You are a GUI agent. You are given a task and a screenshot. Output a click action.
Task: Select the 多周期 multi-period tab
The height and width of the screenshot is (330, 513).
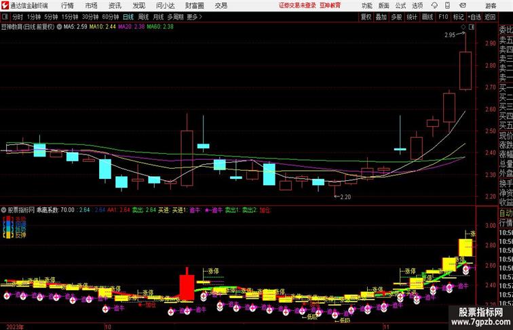[176, 17]
